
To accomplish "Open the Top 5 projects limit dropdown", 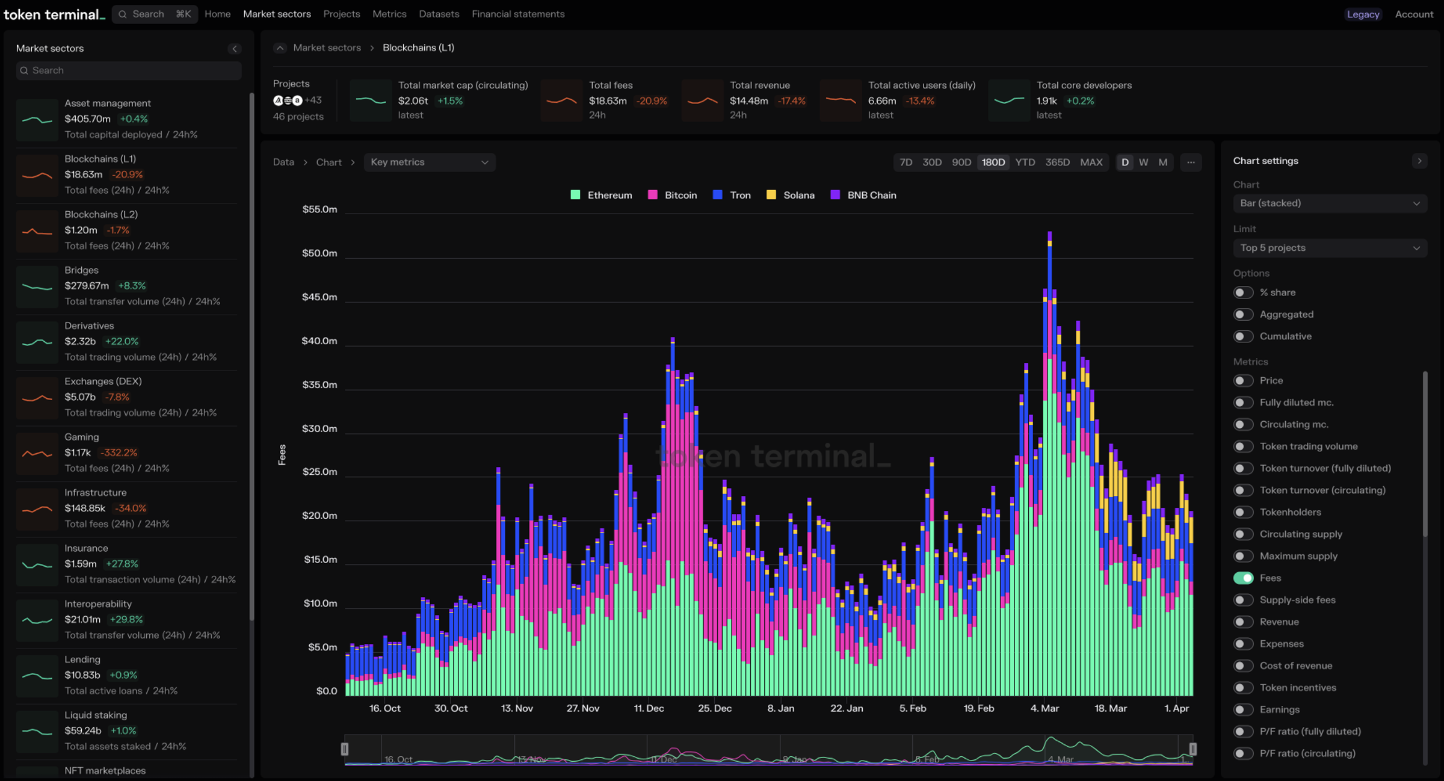I will (1330, 248).
